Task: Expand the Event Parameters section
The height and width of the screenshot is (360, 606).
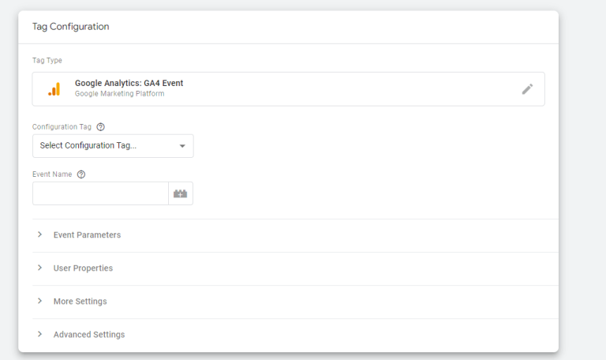Action: pyautogui.click(x=295, y=235)
